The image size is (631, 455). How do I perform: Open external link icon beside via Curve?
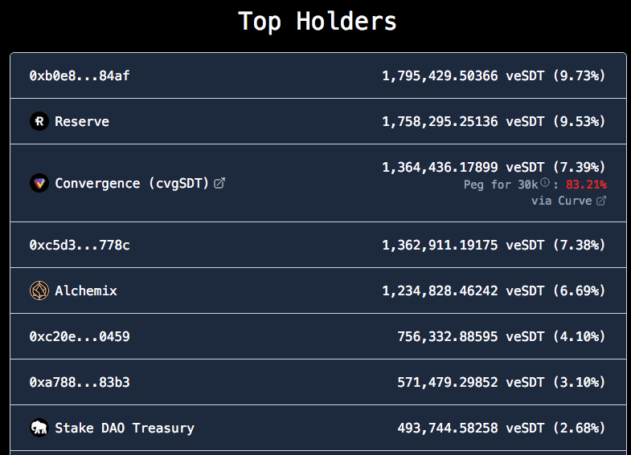coord(600,201)
